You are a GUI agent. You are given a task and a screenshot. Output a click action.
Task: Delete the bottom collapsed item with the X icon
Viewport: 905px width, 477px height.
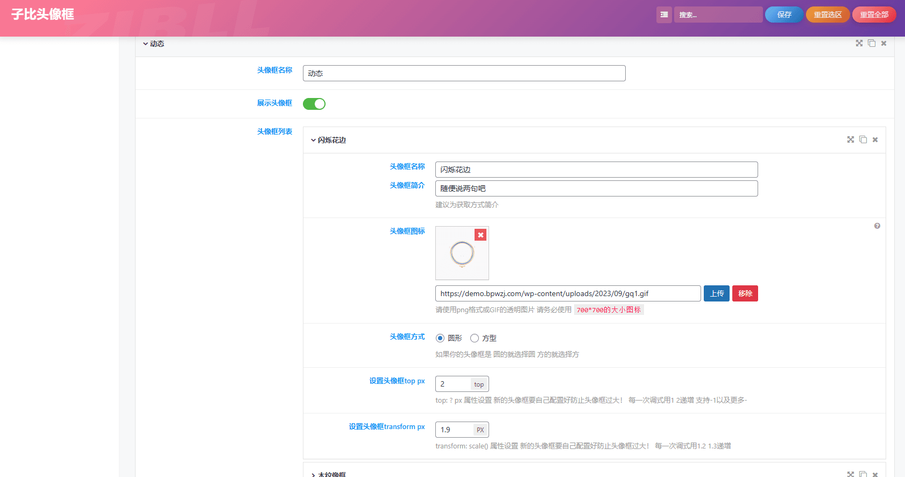[x=875, y=474]
